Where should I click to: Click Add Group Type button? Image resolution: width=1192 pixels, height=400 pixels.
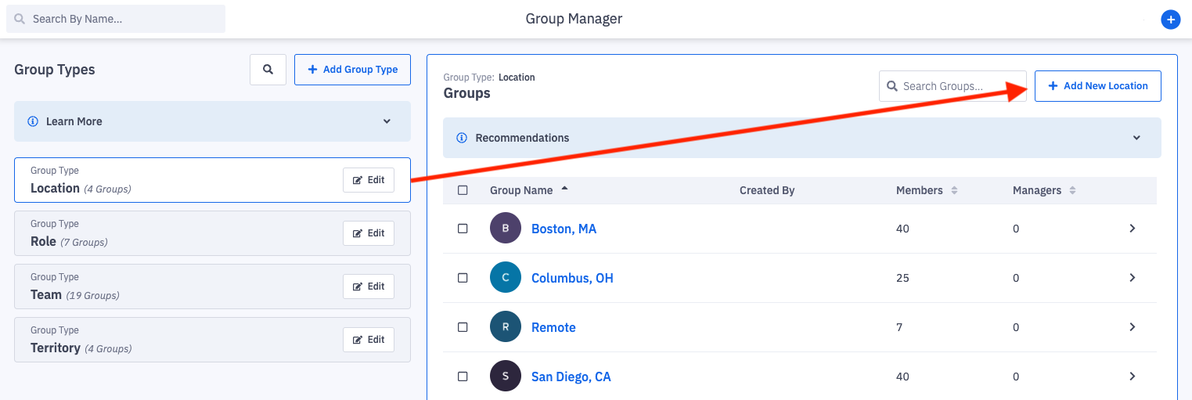352,70
